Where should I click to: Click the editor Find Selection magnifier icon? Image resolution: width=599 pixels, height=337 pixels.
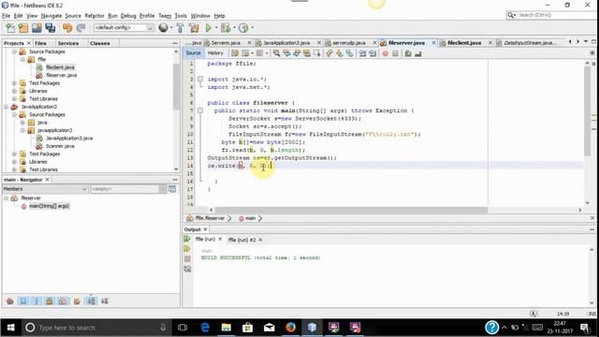[x=276, y=53]
